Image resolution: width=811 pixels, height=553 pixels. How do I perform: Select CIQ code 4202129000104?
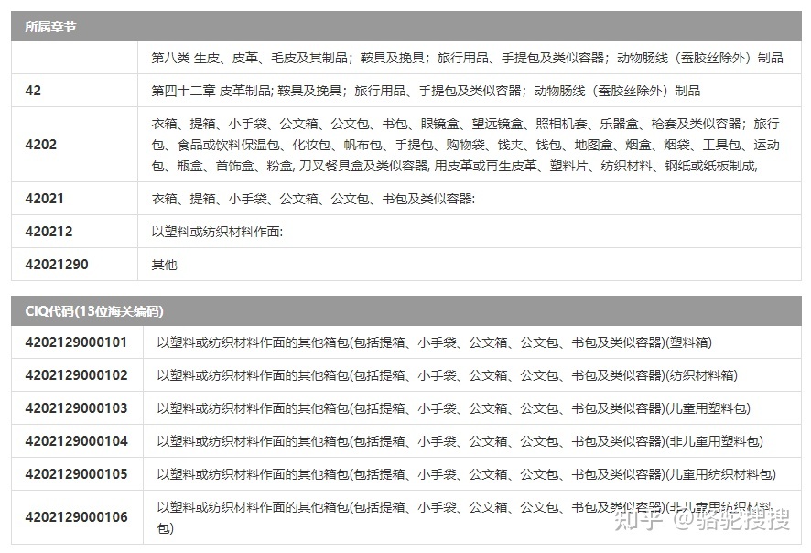pos(76,441)
